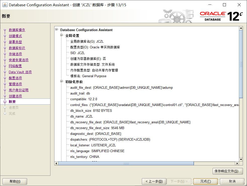Open the Data Vault 选项 step
The image size is (247, 186).
pyautogui.click(x=20, y=72)
